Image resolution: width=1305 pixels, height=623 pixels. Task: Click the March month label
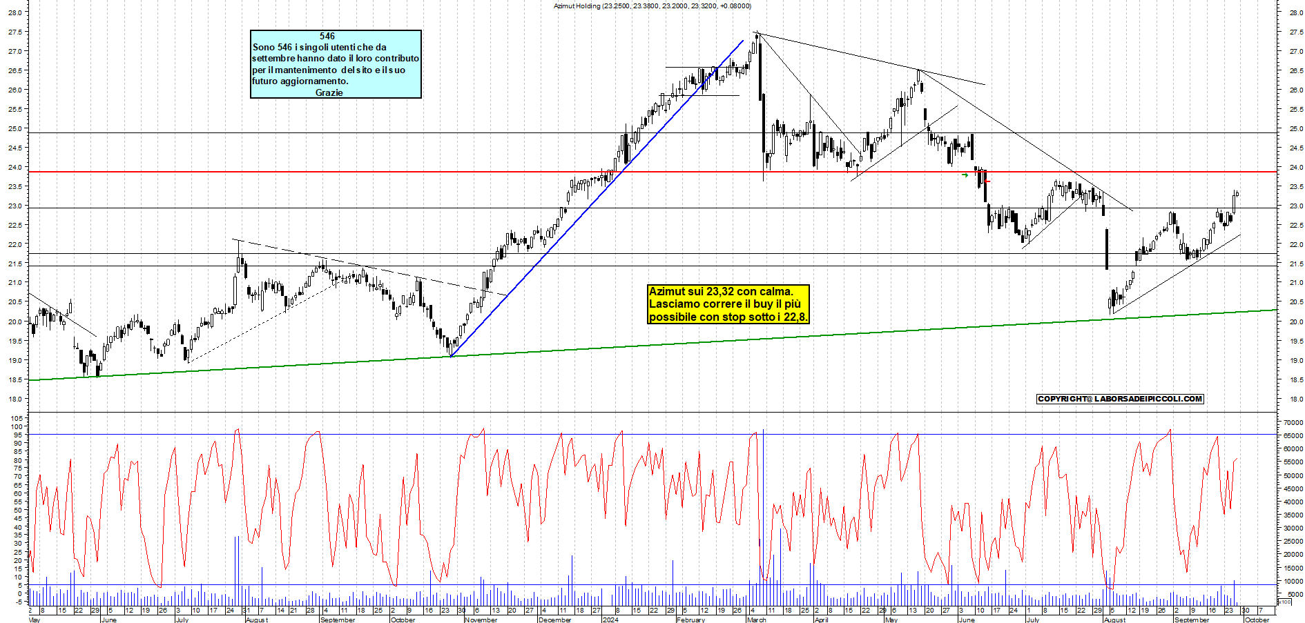tap(756, 620)
